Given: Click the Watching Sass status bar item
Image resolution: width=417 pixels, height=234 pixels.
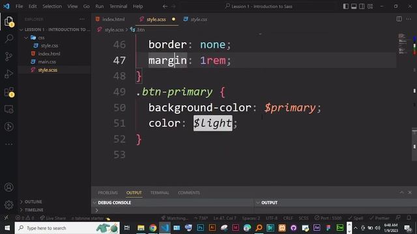Looking at the screenshot, I should pyautogui.click(x=175, y=218).
